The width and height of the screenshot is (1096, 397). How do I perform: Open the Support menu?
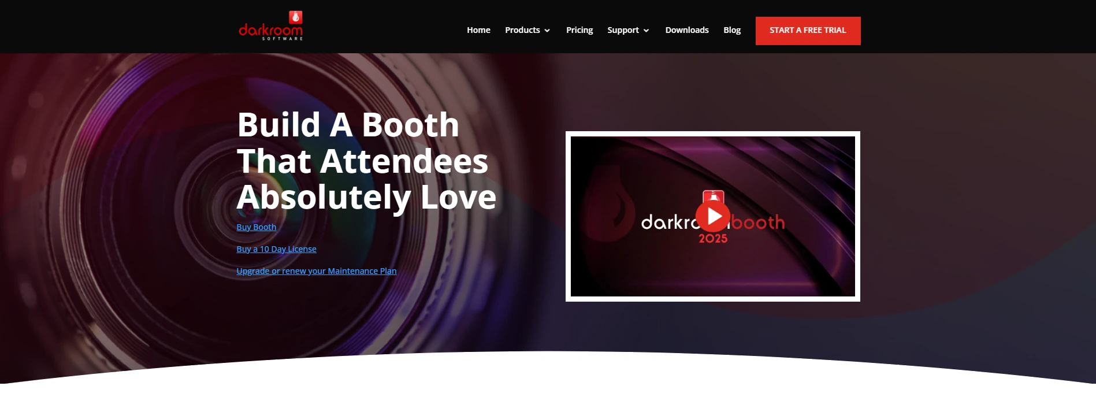click(x=623, y=30)
